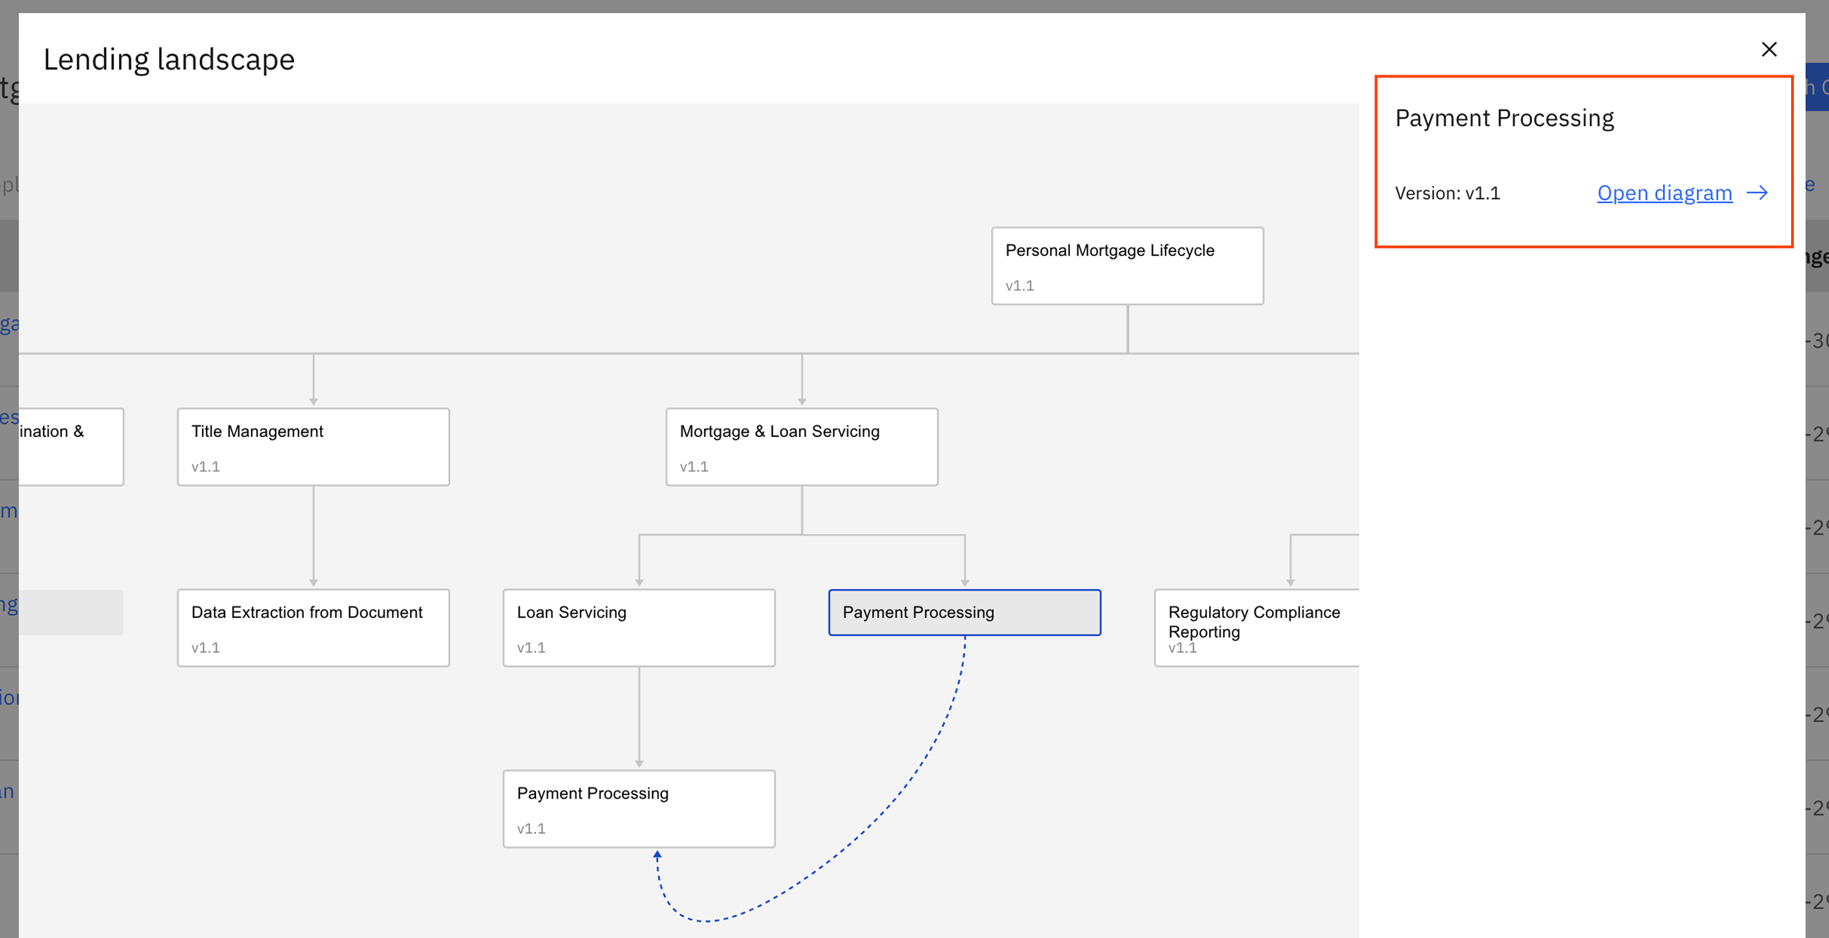Open the diagram via the arrow icon

pyautogui.click(x=1759, y=192)
